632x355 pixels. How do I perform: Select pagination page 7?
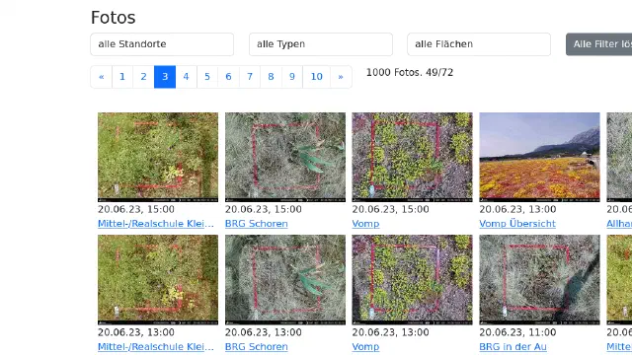pos(250,77)
